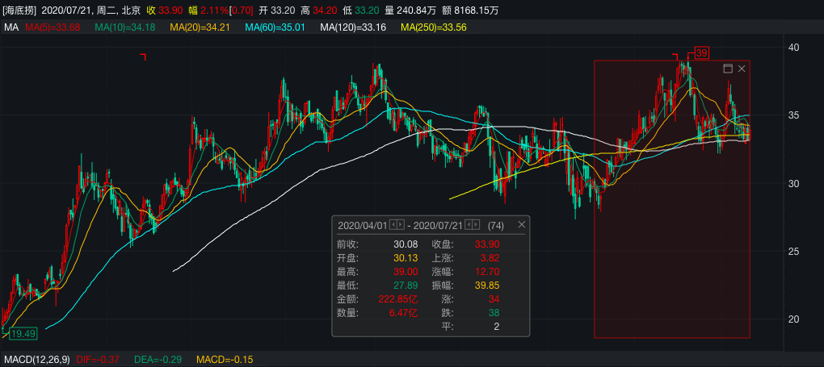Click the MA(250) yellow indicator label

[433, 27]
